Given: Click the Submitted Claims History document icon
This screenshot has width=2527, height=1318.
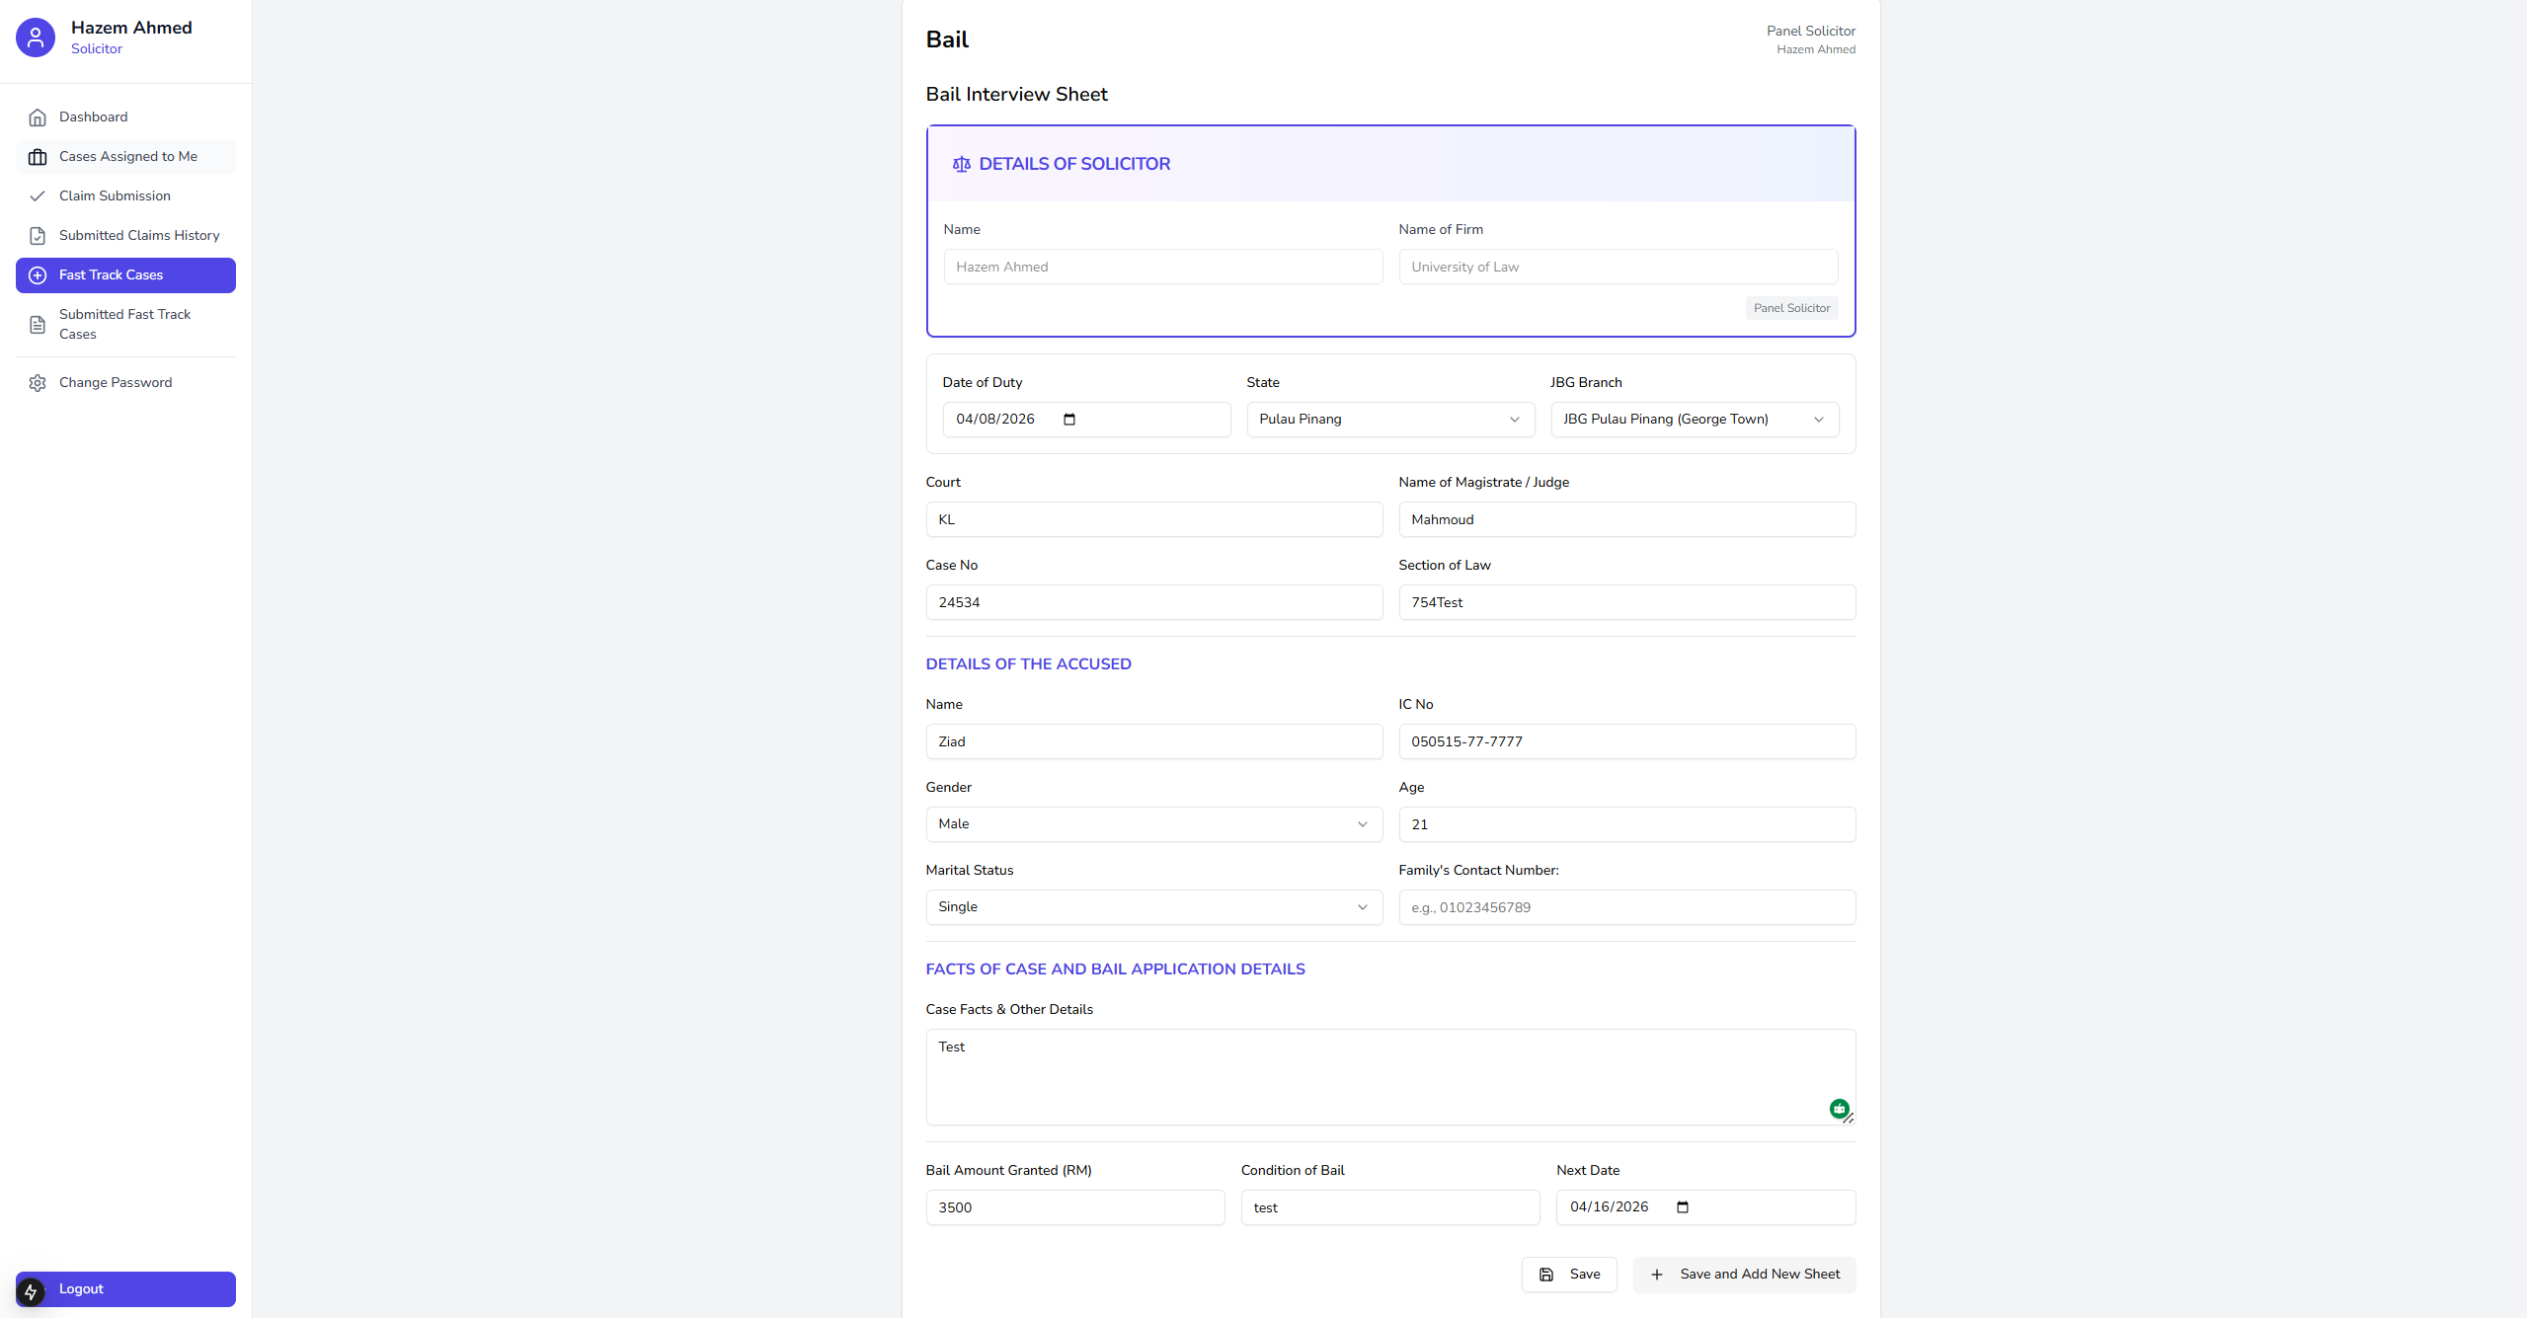Looking at the screenshot, I should click(38, 236).
